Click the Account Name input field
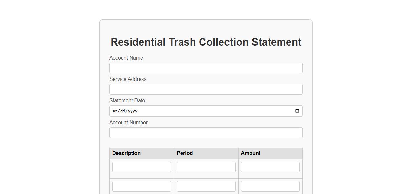Screen dimensions: 412x194 tap(206, 68)
